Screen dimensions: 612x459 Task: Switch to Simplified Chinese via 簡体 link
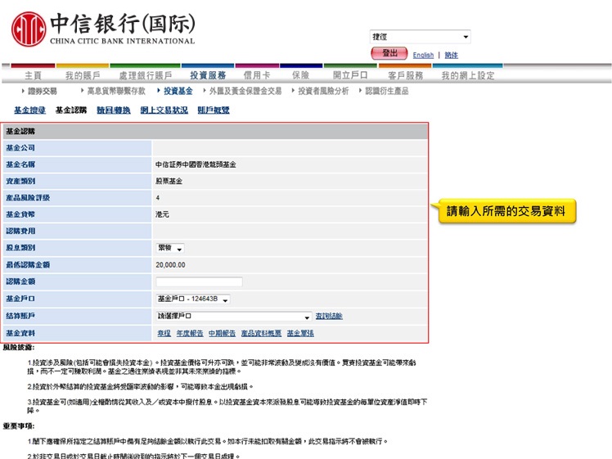pyautogui.click(x=451, y=55)
